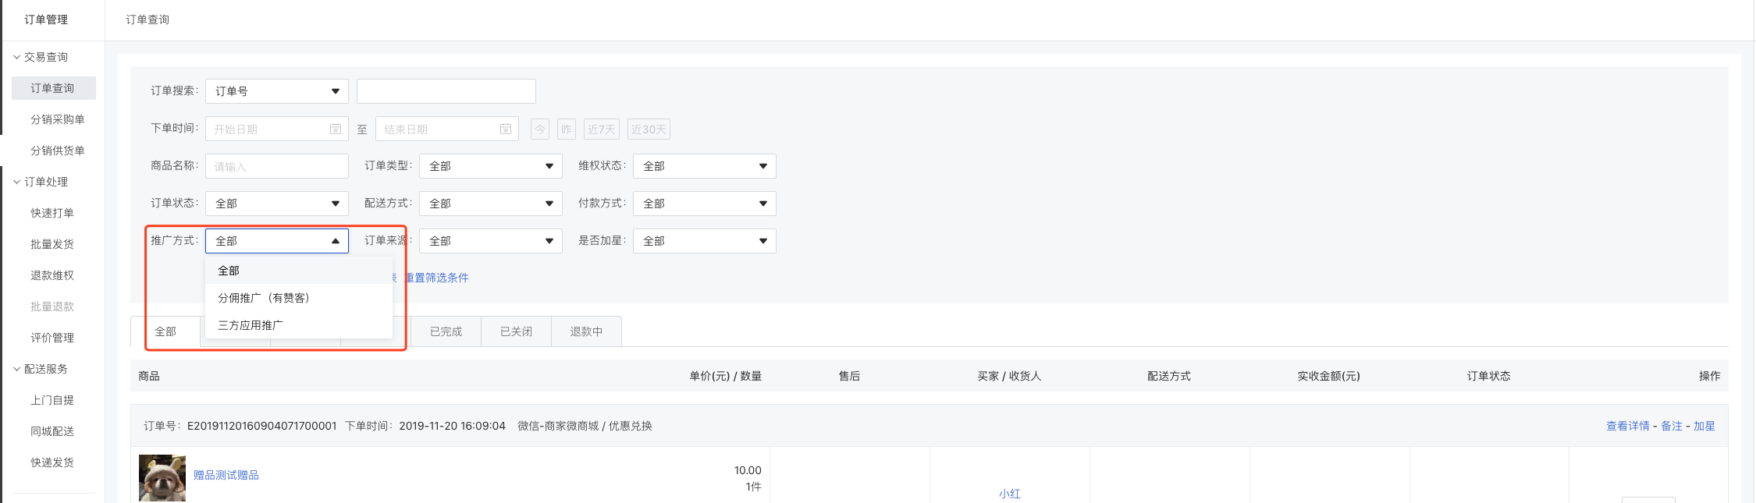The image size is (1756, 503).
Task: Switch to the 退款中 tab
Action: tap(586, 331)
